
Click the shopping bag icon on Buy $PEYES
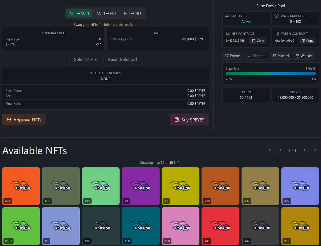point(177,120)
